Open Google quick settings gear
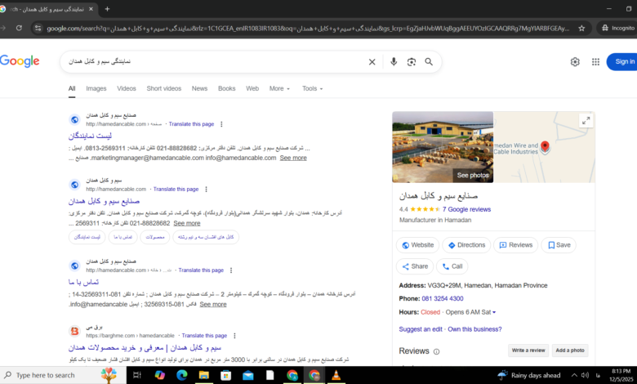 (x=574, y=62)
